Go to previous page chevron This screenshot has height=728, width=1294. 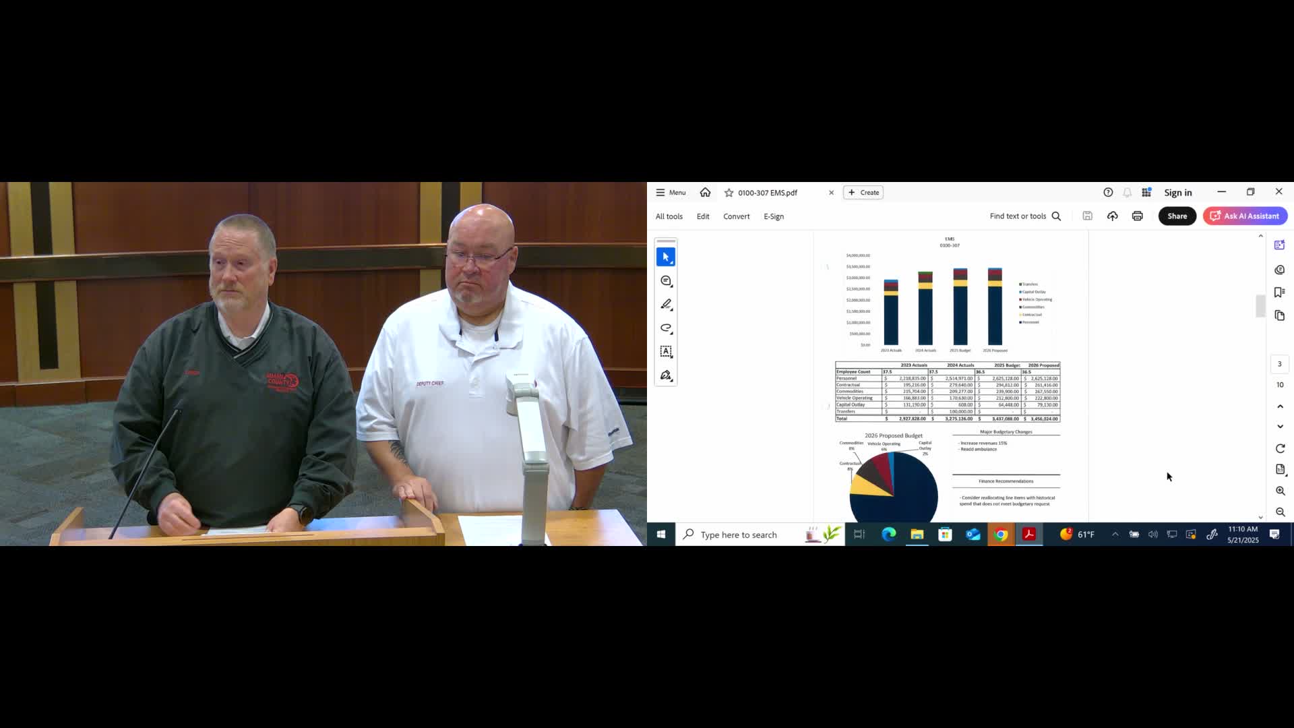click(x=1281, y=406)
